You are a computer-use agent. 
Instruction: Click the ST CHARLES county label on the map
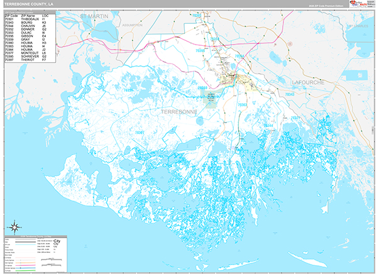tap(359, 26)
